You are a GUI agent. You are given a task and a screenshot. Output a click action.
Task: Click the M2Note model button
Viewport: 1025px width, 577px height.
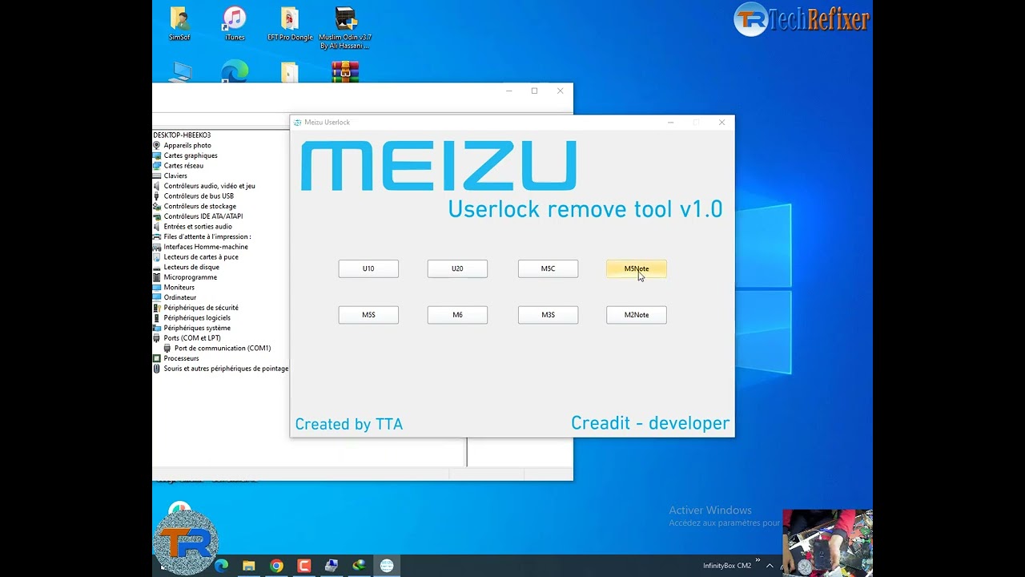637,315
